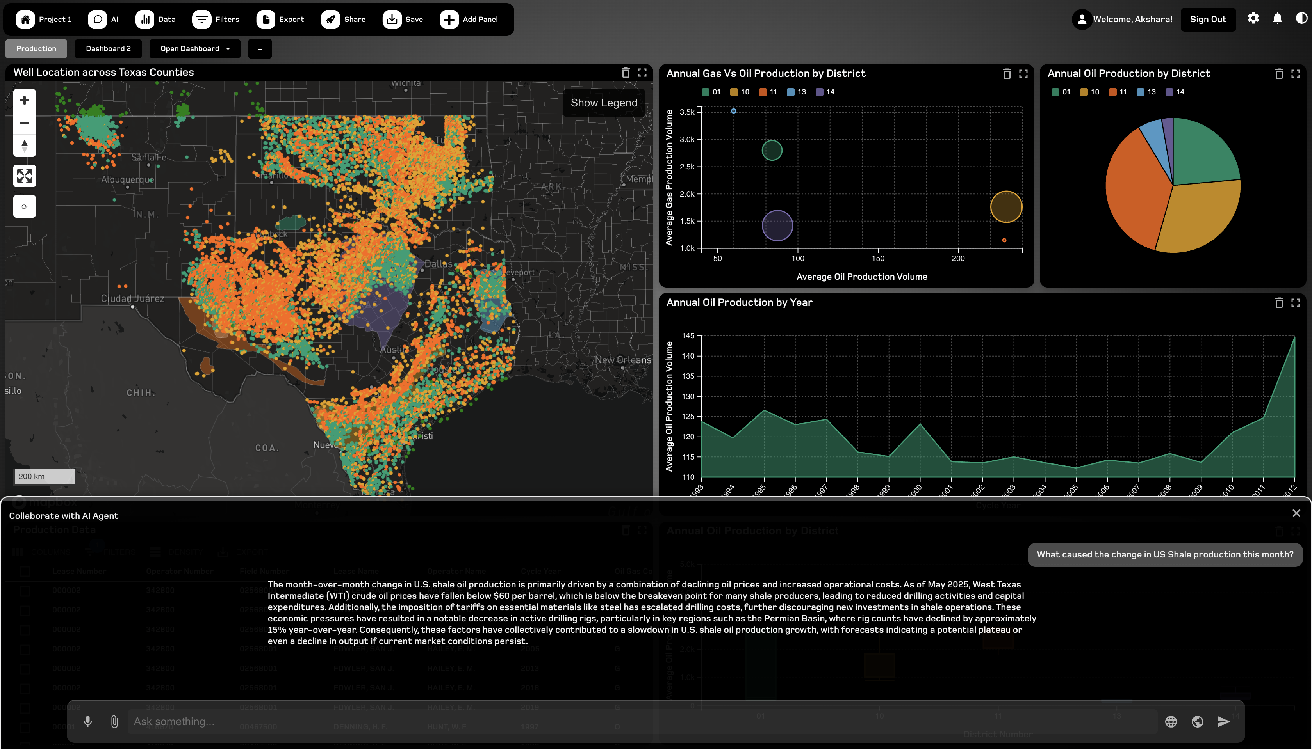This screenshot has width=1312, height=749.
Task: Expand the Open Dashboard dropdown
Action: tap(194, 49)
